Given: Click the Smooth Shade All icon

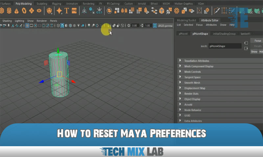Looking at the screenshot, I should tap(62, 26).
